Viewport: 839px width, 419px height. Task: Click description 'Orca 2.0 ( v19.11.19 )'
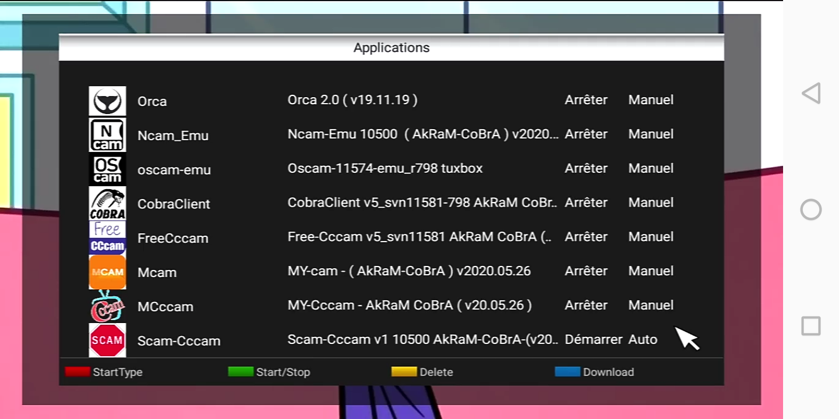click(352, 100)
